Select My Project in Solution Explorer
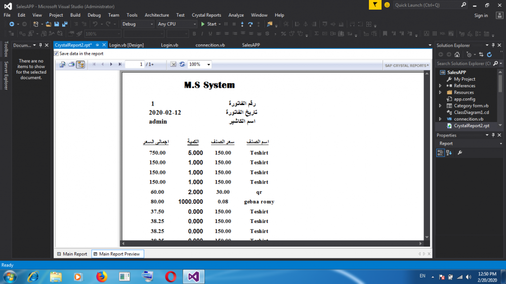Image resolution: width=506 pixels, height=284 pixels. 465,79
